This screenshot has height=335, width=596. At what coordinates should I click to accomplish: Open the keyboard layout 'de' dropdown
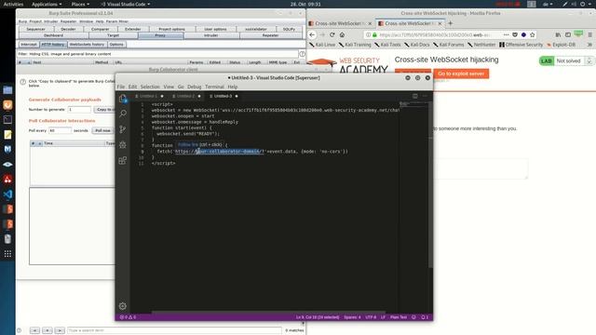[x=548, y=4]
